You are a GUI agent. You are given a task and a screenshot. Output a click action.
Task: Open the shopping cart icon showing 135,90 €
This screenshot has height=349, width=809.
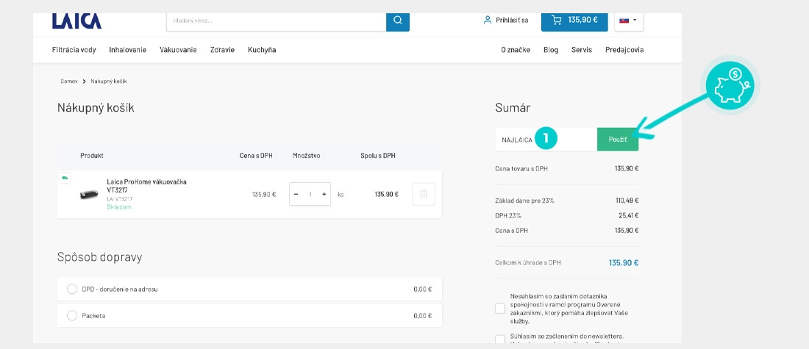556,20
